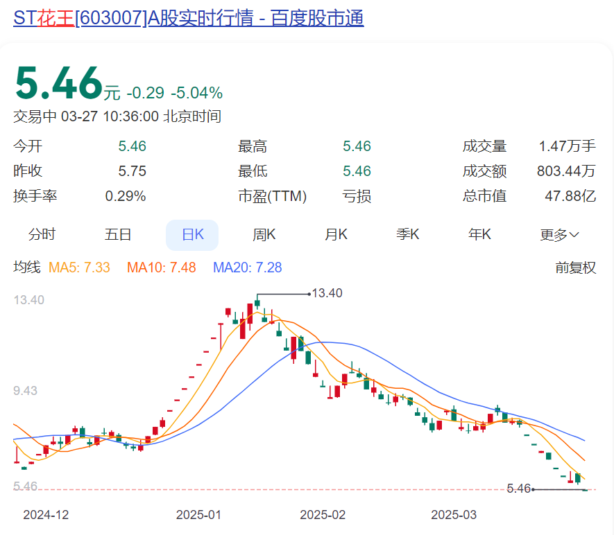This screenshot has height=535, width=614.
Task: Click the 13.40 peak price marker
Action: 327,292
